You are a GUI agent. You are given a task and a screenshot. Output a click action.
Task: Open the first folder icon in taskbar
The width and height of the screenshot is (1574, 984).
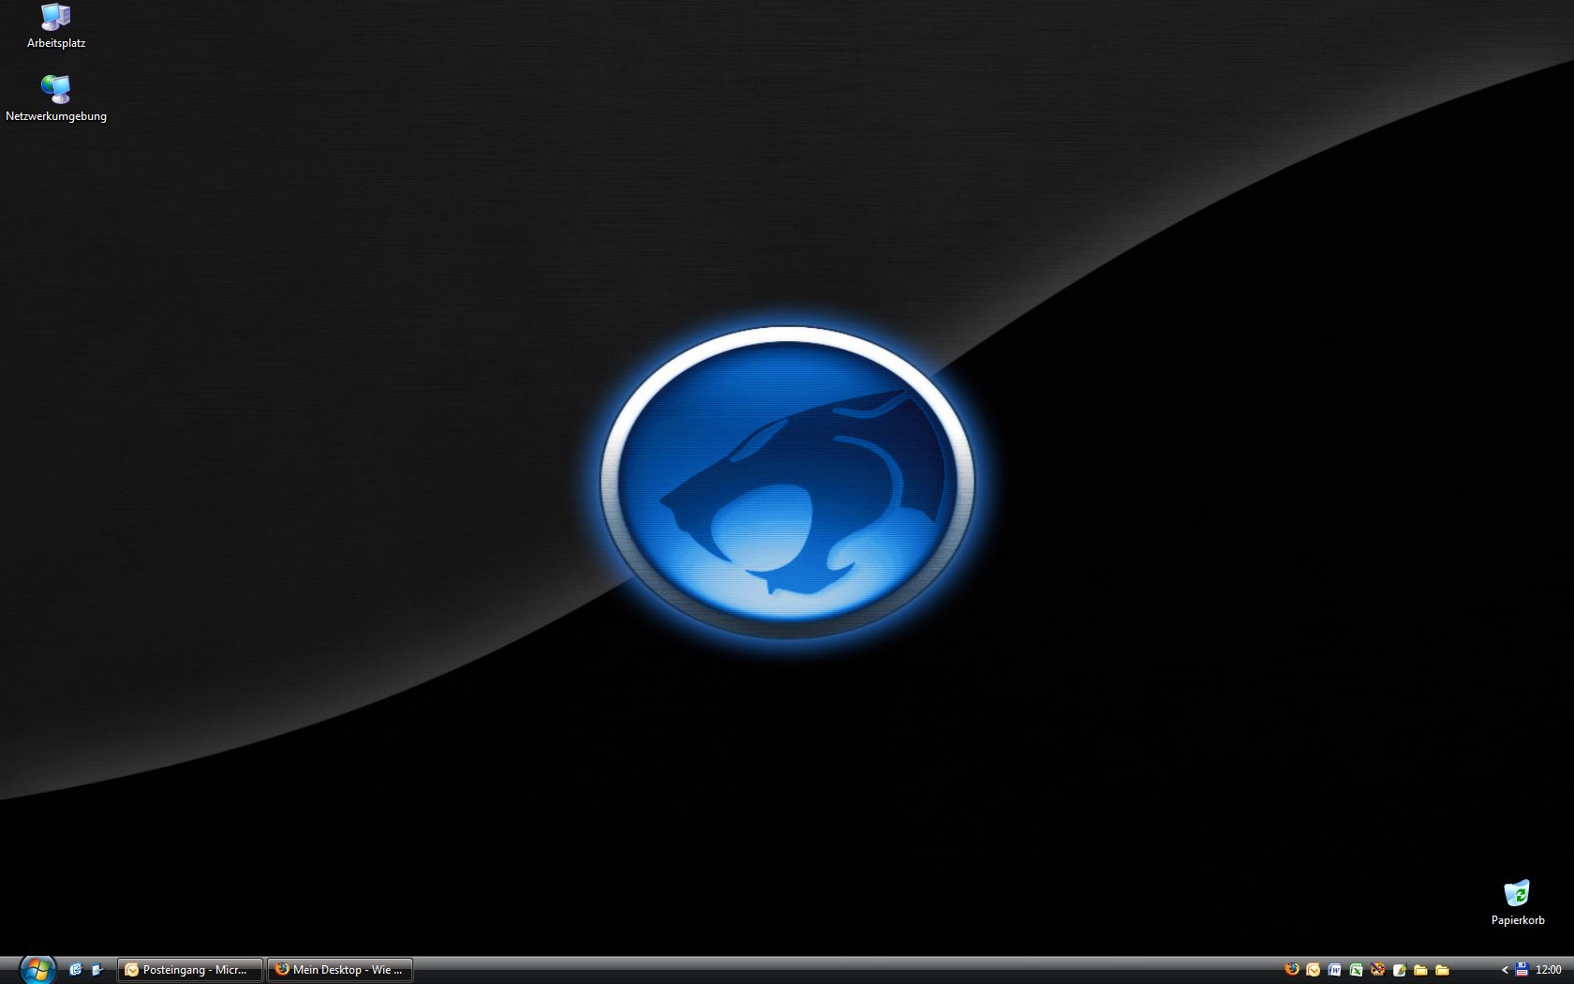pos(1421,970)
